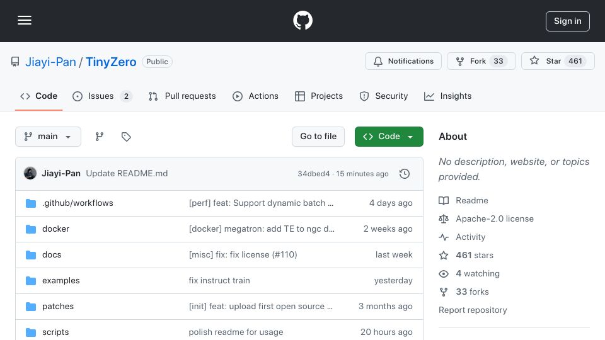The width and height of the screenshot is (605, 340).
Task: Open the fix license (#110) commit
Action: (243, 255)
